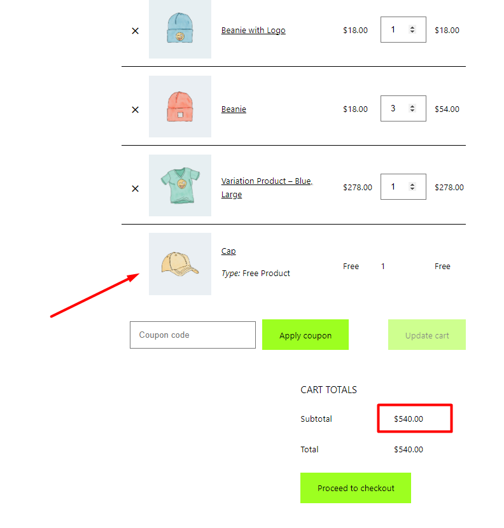Click the red Beanie product thumbnail

click(x=180, y=106)
